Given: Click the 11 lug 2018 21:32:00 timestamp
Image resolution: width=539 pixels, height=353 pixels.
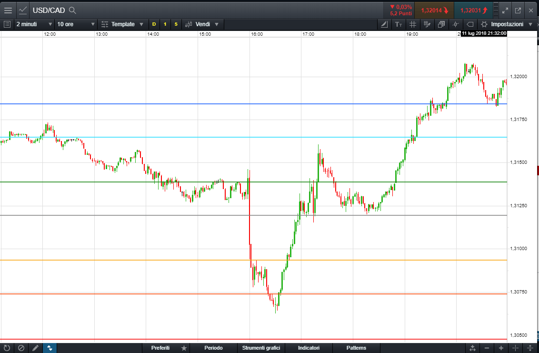Looking at the screenshot, I should point(484,33).
